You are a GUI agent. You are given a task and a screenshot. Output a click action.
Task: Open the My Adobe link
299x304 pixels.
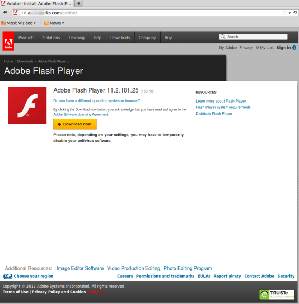click(x=228, y=48)
